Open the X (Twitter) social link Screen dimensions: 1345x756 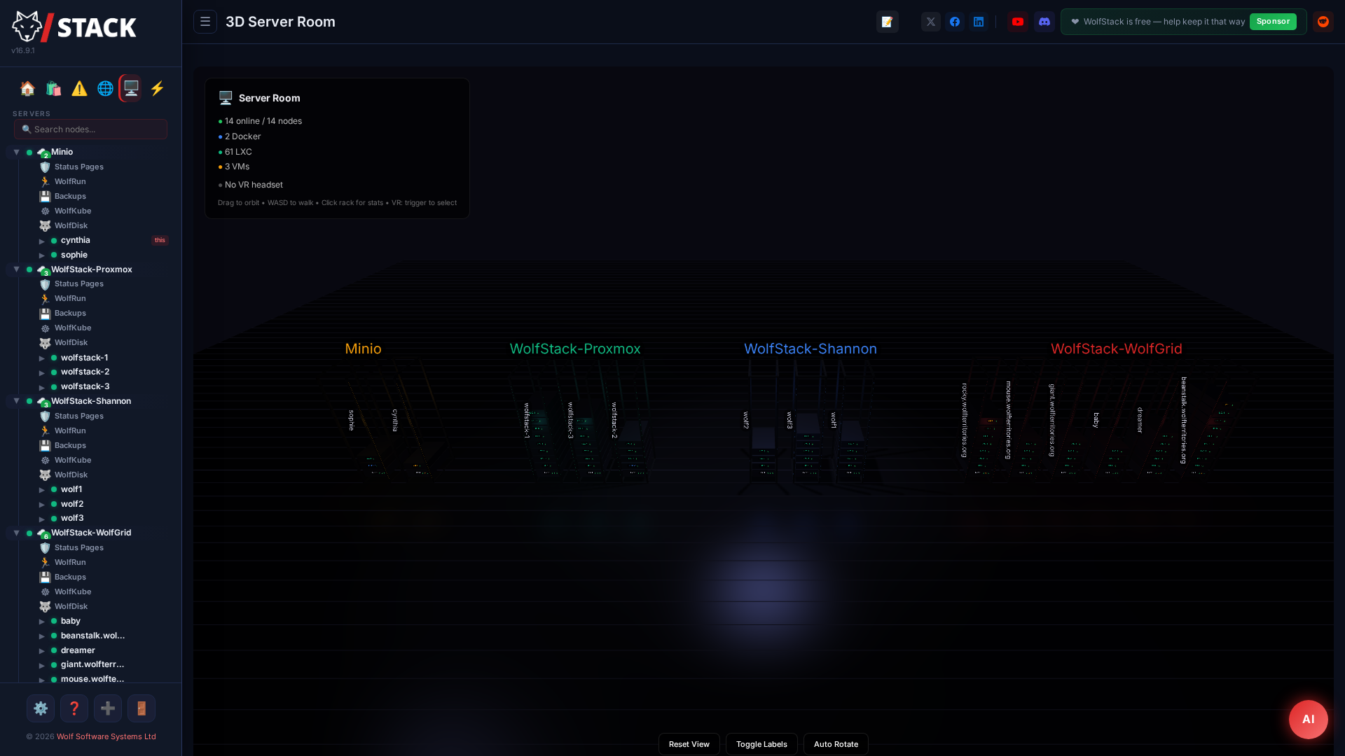[931, 22]
